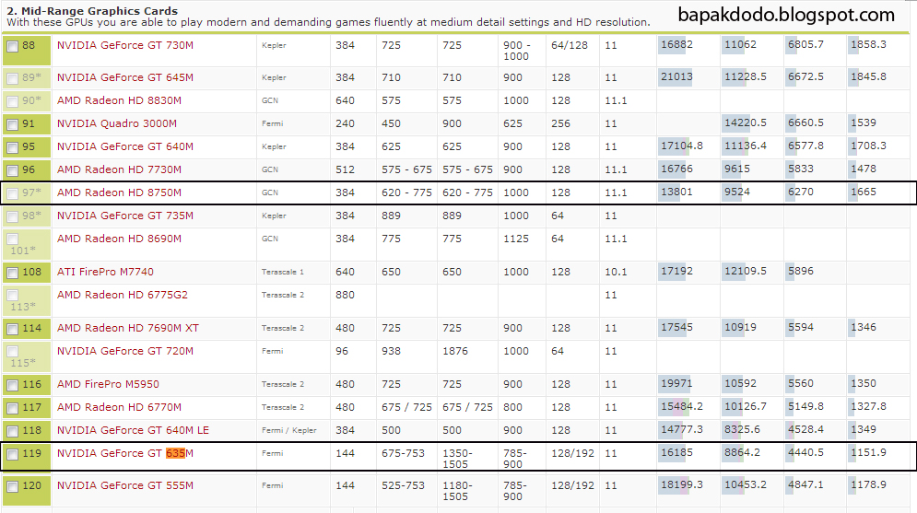Tick the checkbox for rank 91
The image size is (917, 513).
[12, 125]
